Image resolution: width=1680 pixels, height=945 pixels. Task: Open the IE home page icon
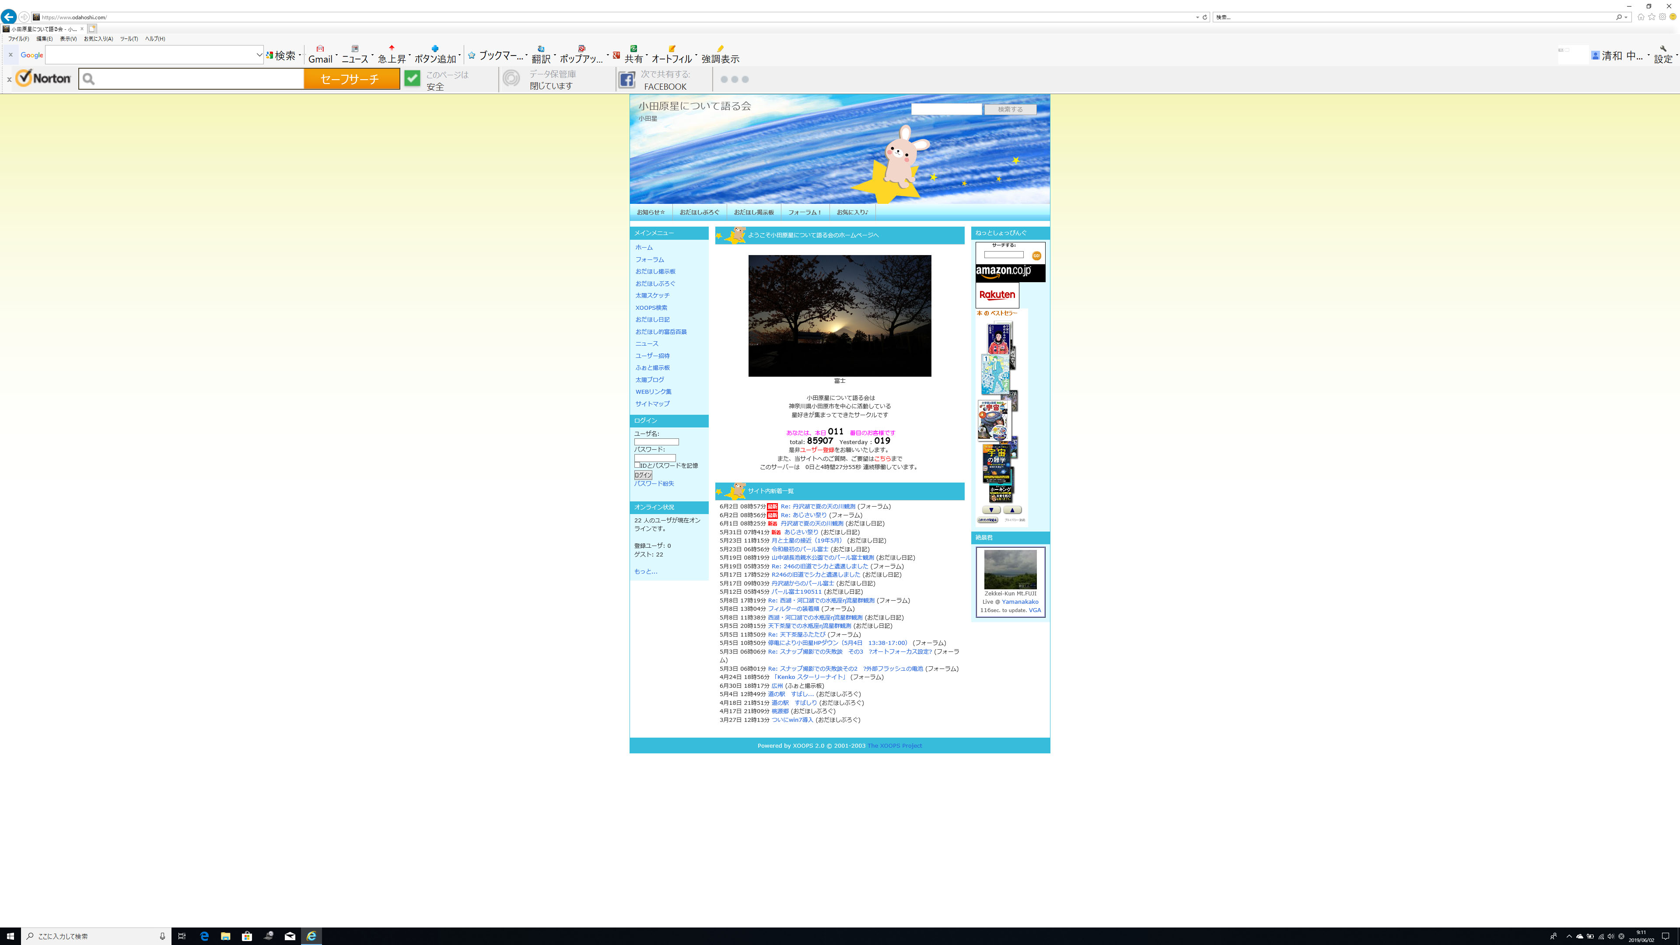coord(1641,17)
